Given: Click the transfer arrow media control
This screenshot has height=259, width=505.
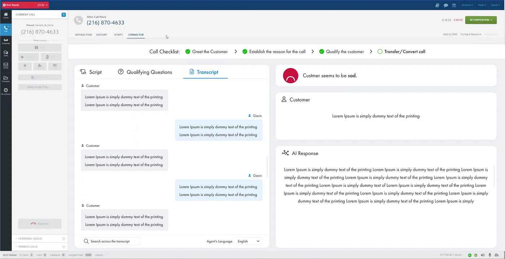Looking at the screenshot, I should point(28,57).
